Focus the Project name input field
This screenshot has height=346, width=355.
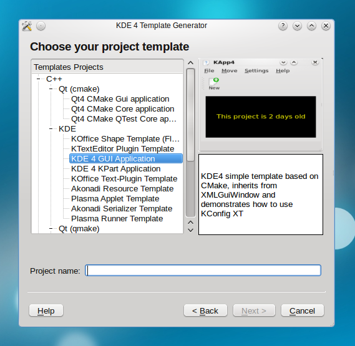[203, 271]
